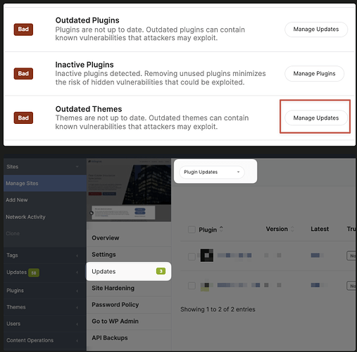Click the Bad badge beside Inactive Plugins
Image resolution: width=357 pixels, height=352 pixels.
tap(23, 74)
